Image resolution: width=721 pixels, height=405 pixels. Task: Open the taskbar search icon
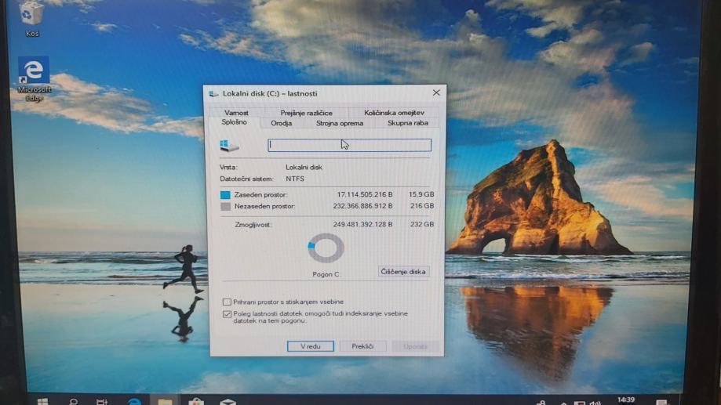coord(73,401)
